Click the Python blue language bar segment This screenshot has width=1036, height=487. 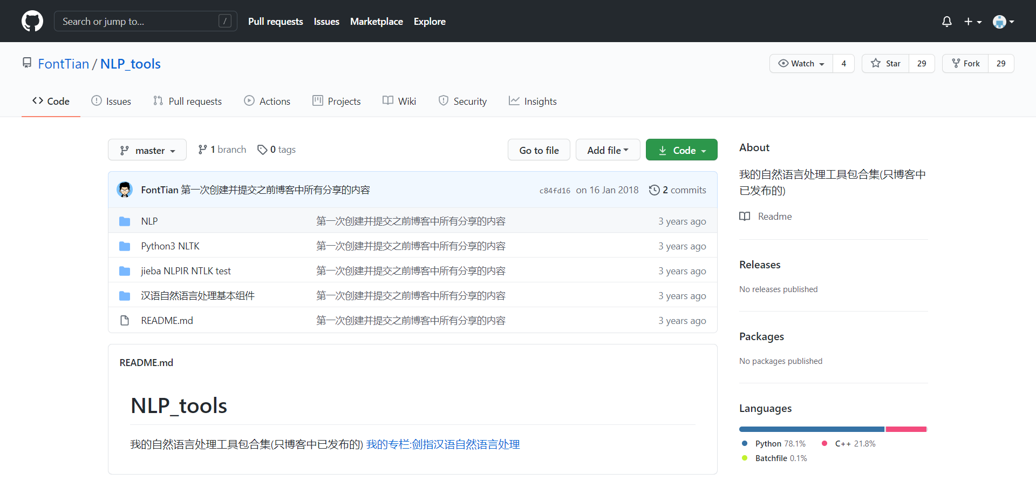pos(812,429)
